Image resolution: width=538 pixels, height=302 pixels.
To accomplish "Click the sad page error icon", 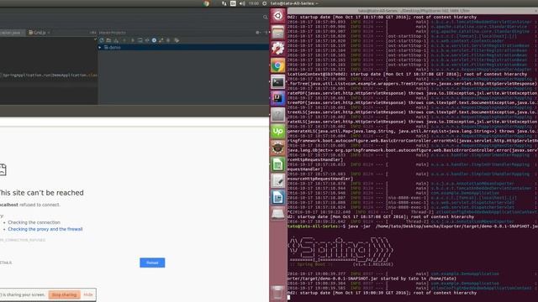I will click(x=3, y=169).
